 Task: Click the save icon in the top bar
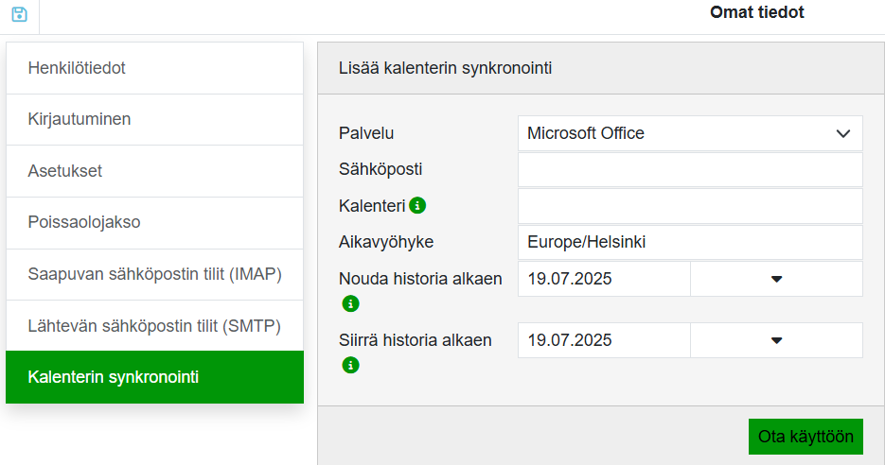(19, 15)
